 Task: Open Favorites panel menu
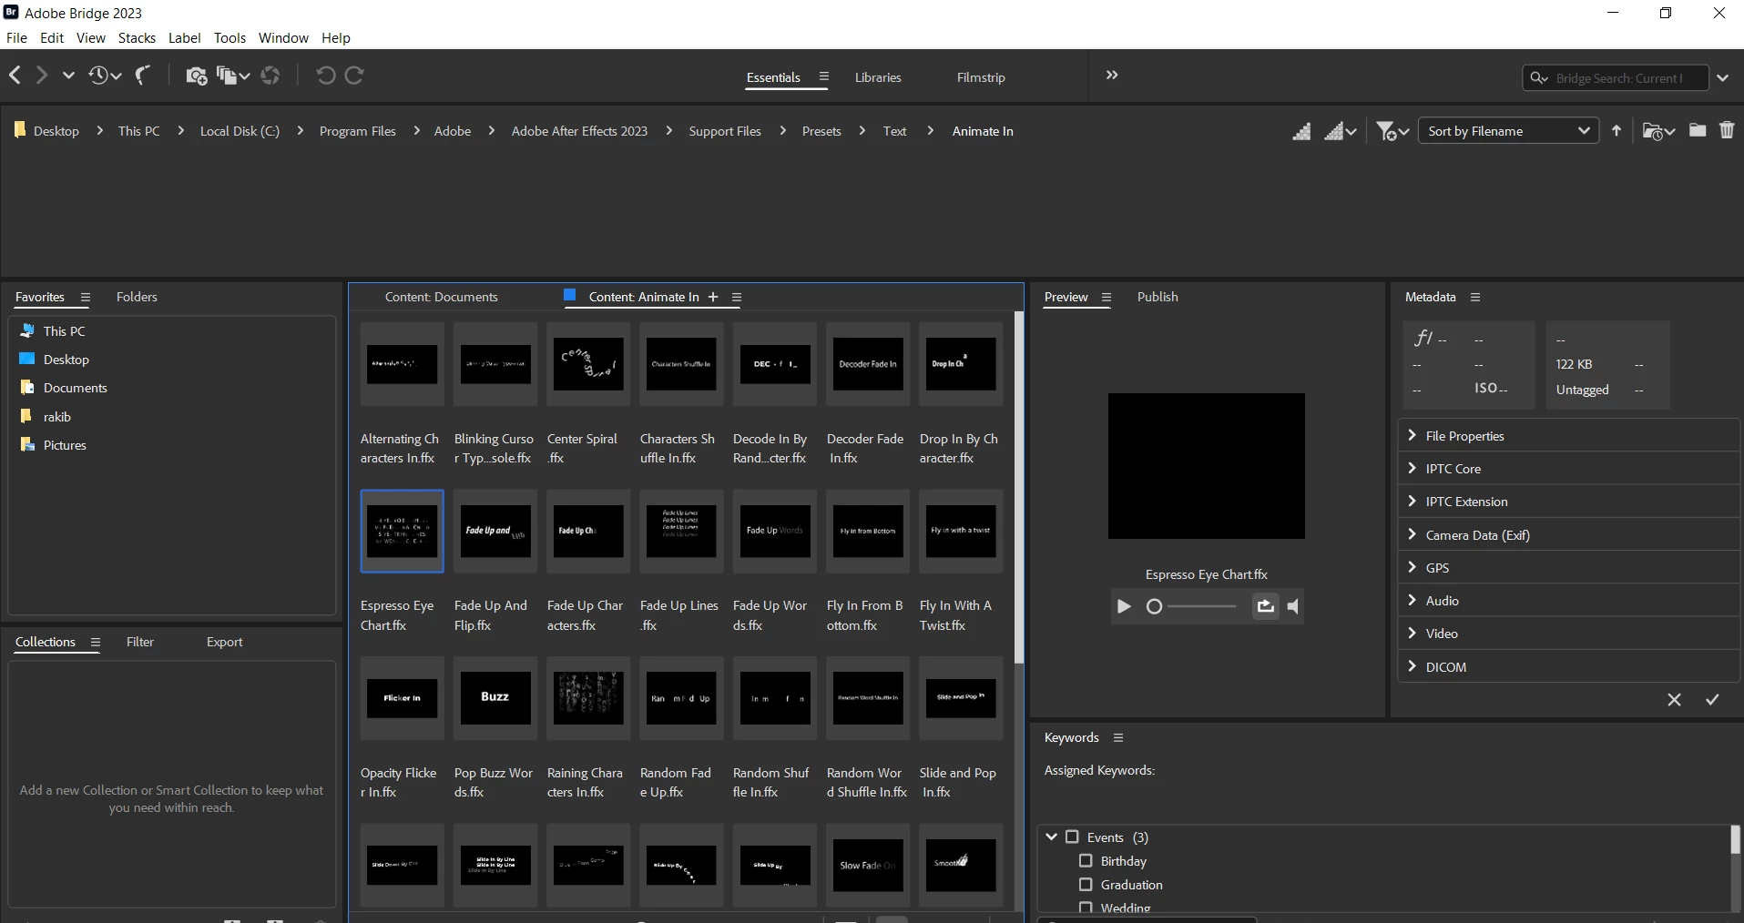[x=86, y=297]
